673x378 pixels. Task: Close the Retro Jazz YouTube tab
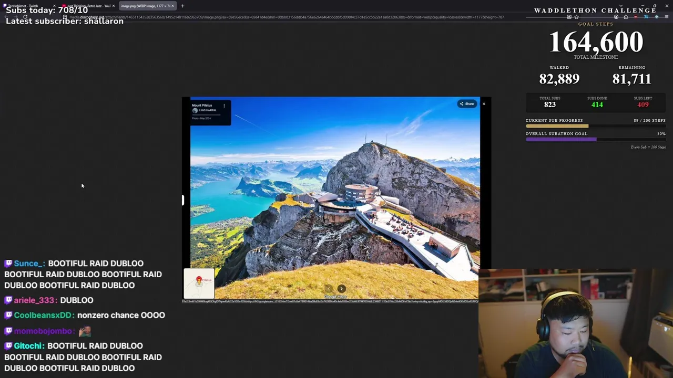pyautogui.click(x=113, y=6)
